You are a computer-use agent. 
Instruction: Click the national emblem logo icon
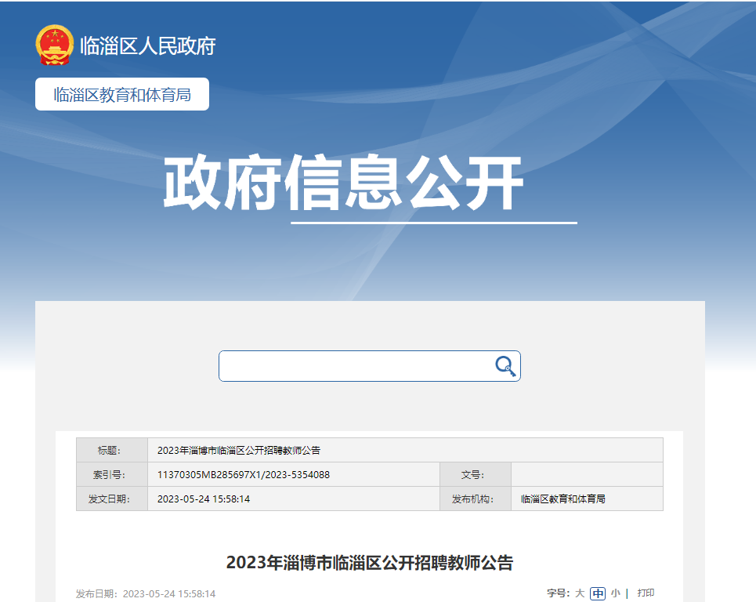click(x=55, y=45)
